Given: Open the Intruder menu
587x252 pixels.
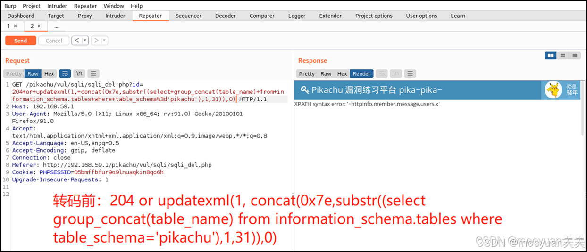Looking at the screenshot, I should point(57,6).
